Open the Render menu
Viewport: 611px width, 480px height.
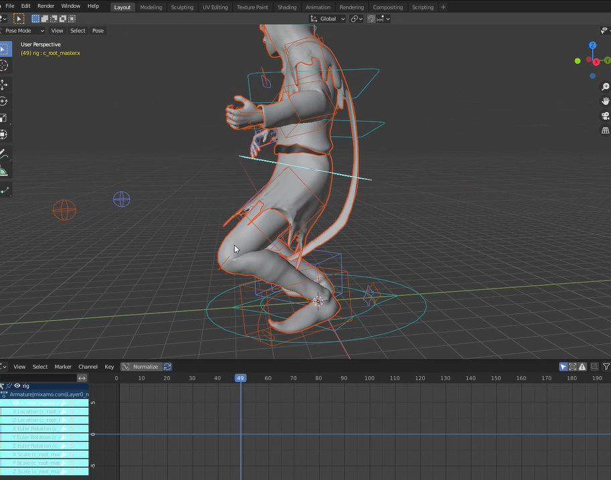[46, 7]
